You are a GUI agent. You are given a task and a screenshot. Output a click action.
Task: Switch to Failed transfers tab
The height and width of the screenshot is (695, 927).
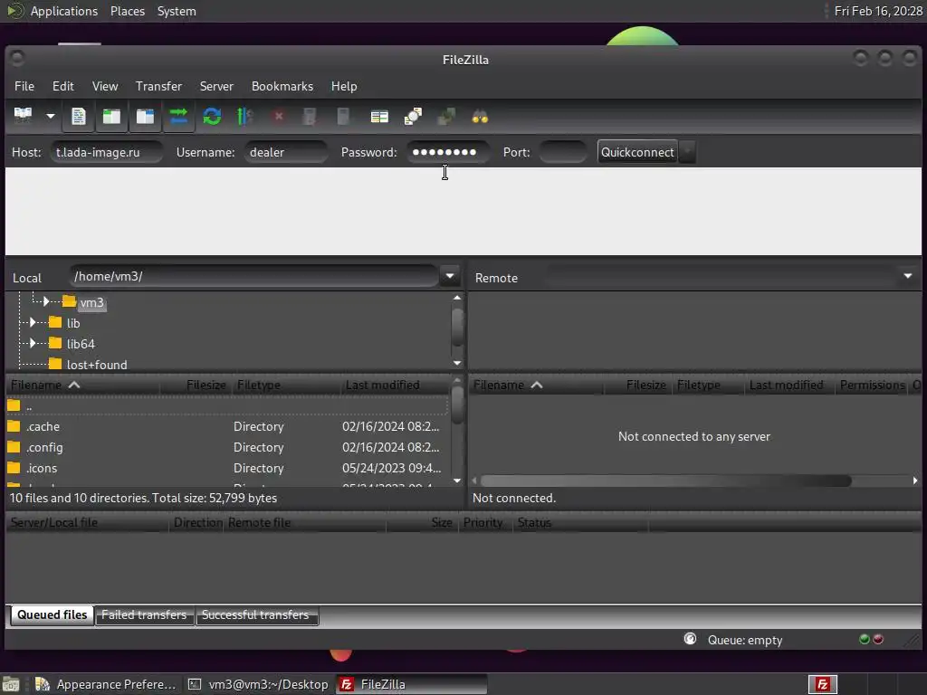point(144,615)
